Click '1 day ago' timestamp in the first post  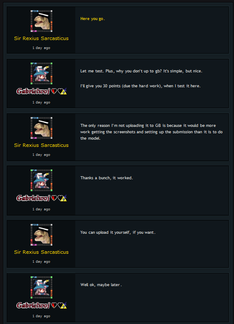[41, 48]
